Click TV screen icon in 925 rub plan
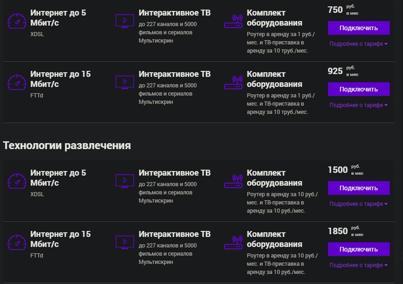The image size is (403, 284). (x=125, y=82)
